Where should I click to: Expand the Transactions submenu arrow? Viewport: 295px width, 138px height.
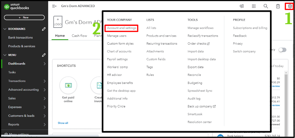pos(45,81)
